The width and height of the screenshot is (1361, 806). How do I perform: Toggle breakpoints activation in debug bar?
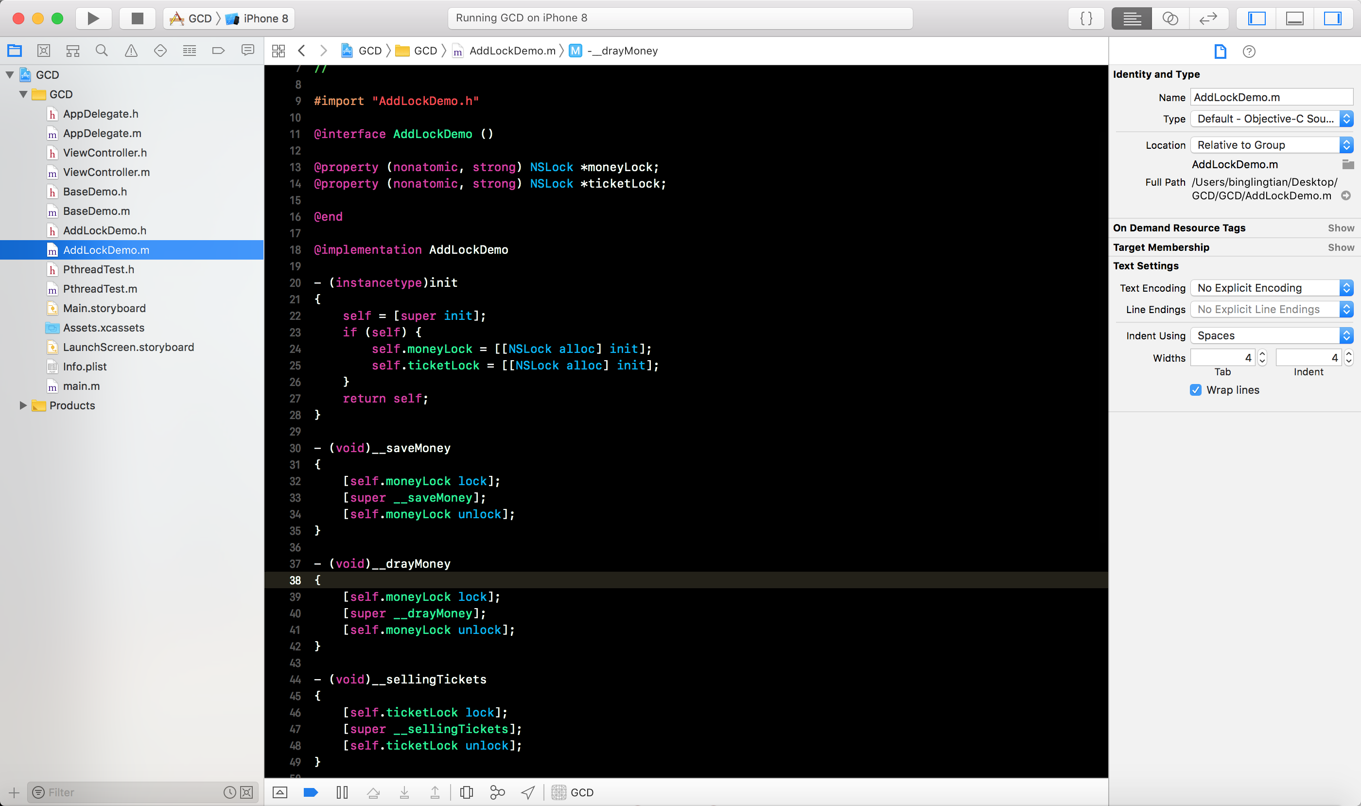[311, 792]
